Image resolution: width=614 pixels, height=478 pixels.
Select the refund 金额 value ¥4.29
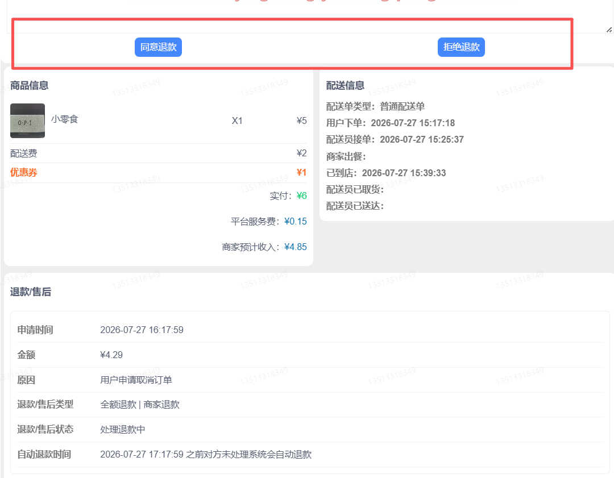coord(111,355)
